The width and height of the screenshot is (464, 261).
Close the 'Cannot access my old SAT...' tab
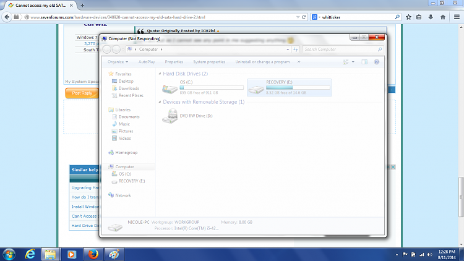click(71, 6)
